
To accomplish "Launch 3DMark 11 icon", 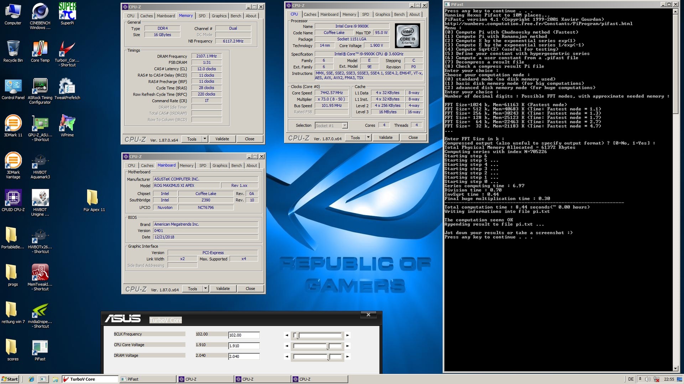I will (x=13, y=126).
